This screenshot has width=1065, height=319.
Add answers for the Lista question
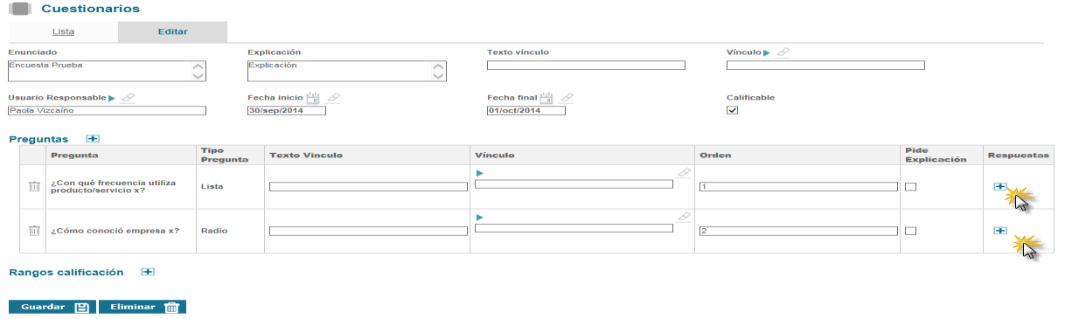click(x=1000, y=187)
